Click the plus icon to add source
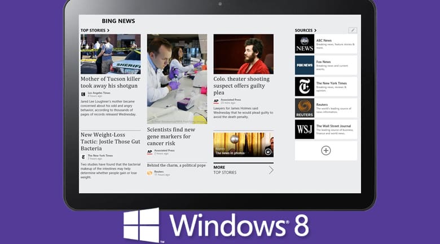This screenshot has width=440, height=244. 325,150
